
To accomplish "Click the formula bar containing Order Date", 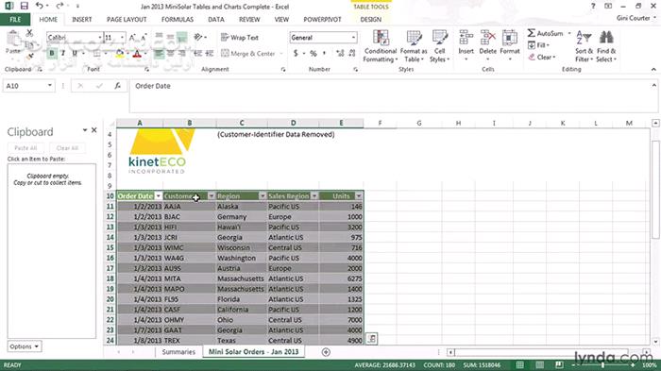I will 390,95.
